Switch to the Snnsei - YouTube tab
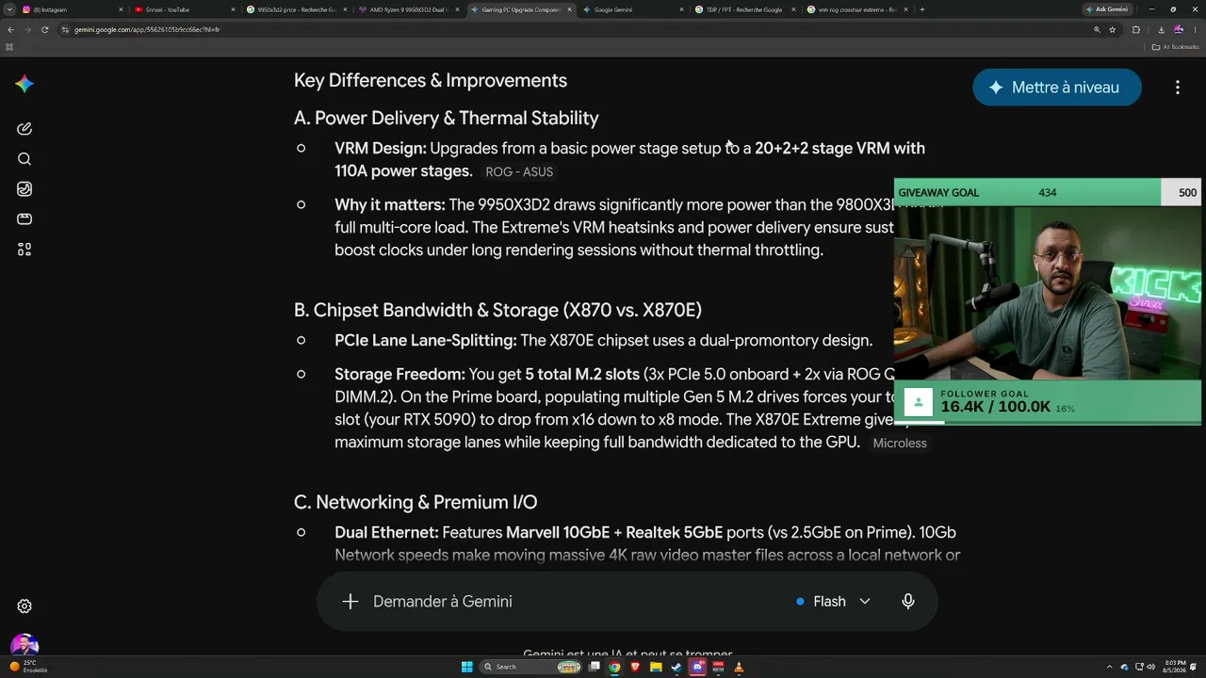 [185, 9]
